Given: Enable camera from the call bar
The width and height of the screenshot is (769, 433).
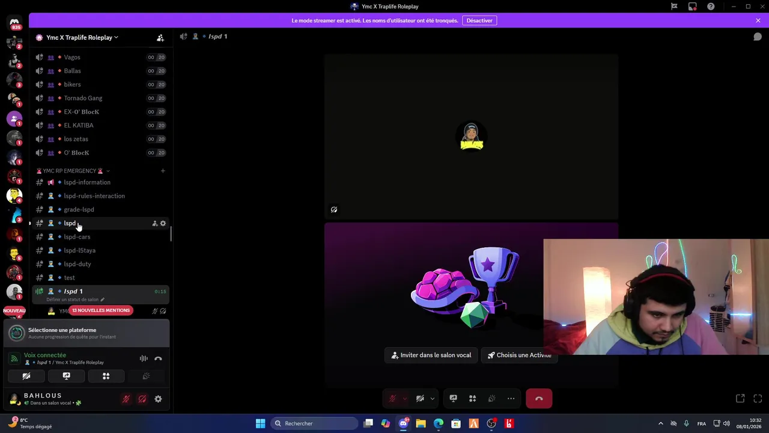Looking at the screenshot, I should click(420, 399).
